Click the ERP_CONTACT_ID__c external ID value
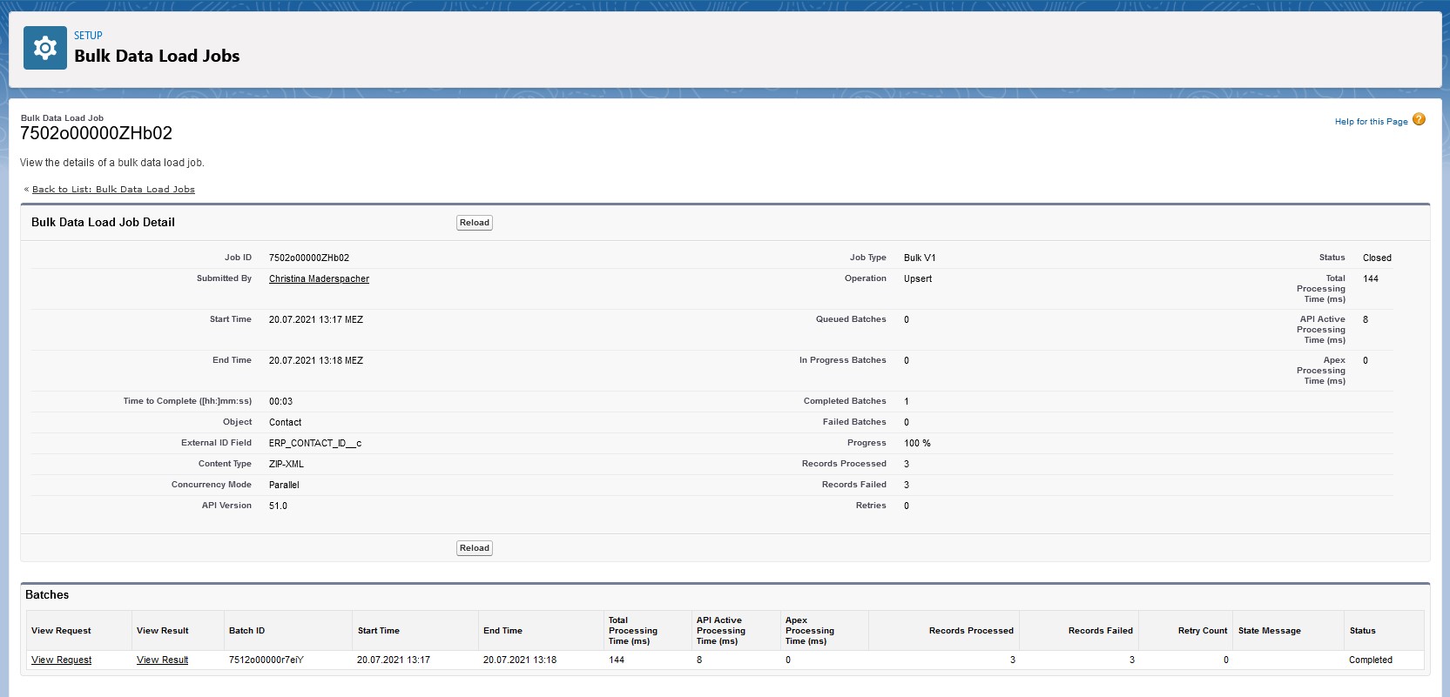The height and width of the screenshot is (697, 1450). click(314, 444)
